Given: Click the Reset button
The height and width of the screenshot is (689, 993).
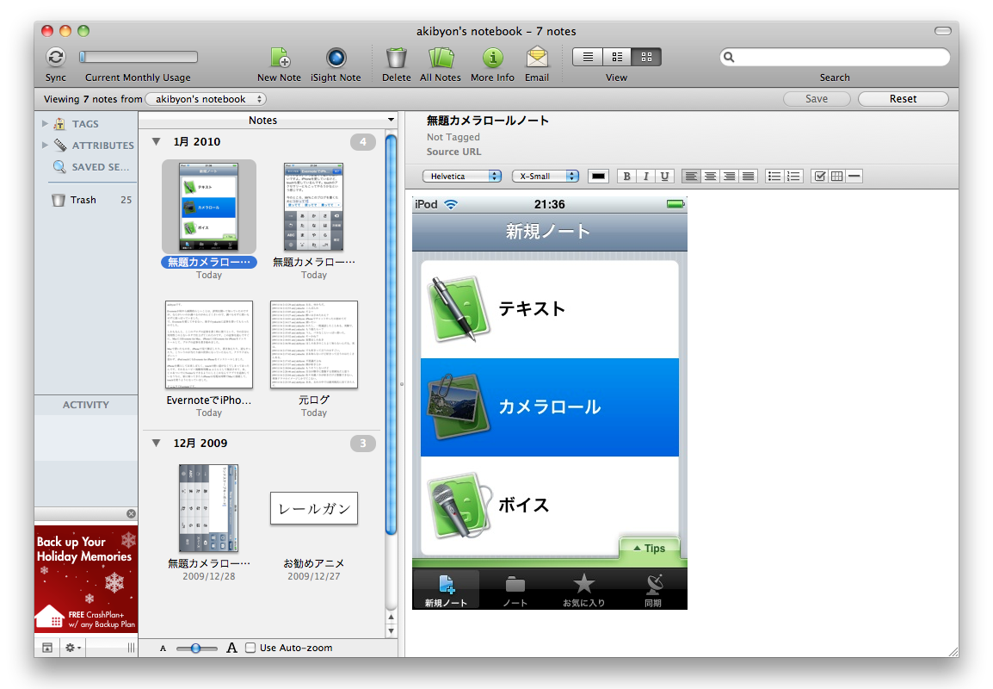Looking at the screenshot, I should 903,99.
